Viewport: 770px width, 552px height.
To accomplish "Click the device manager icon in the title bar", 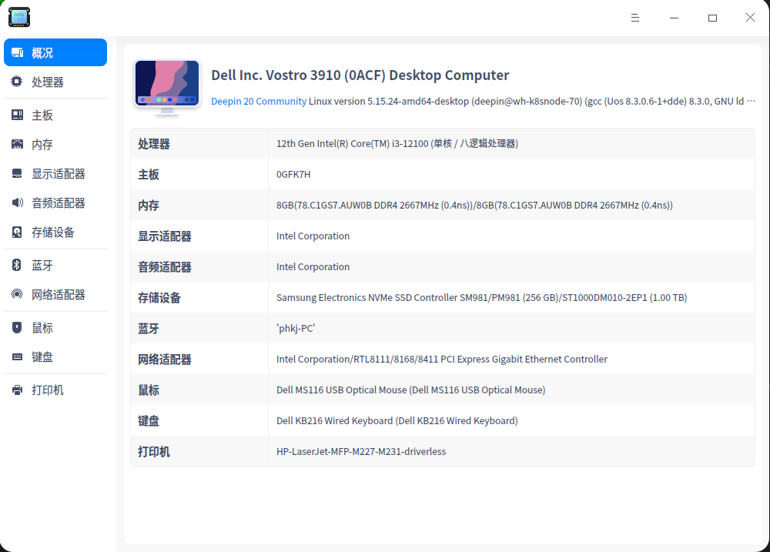I will pos(18,17).
